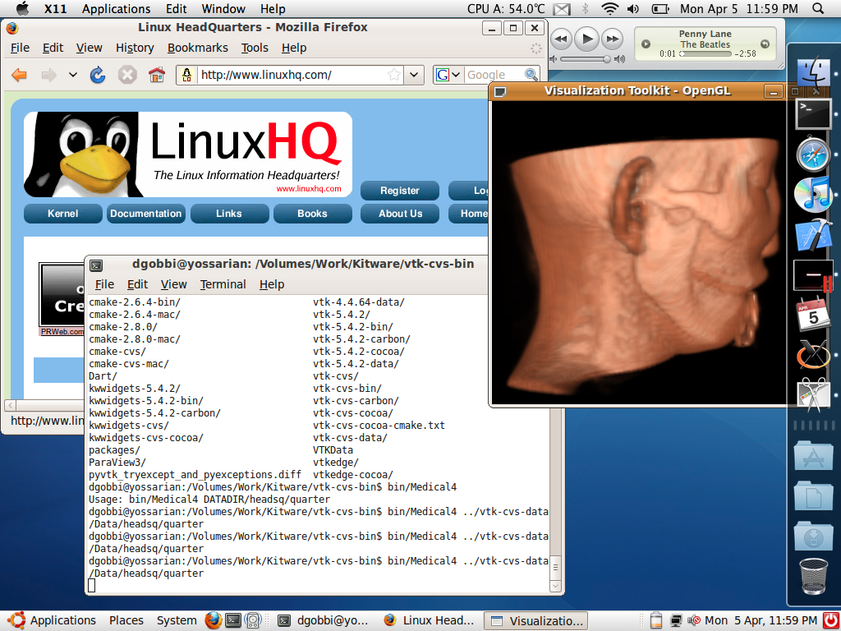Open the Places menu in bottom panel
The height and width of the screenshot is (631, 841).
tap(126, 621)
